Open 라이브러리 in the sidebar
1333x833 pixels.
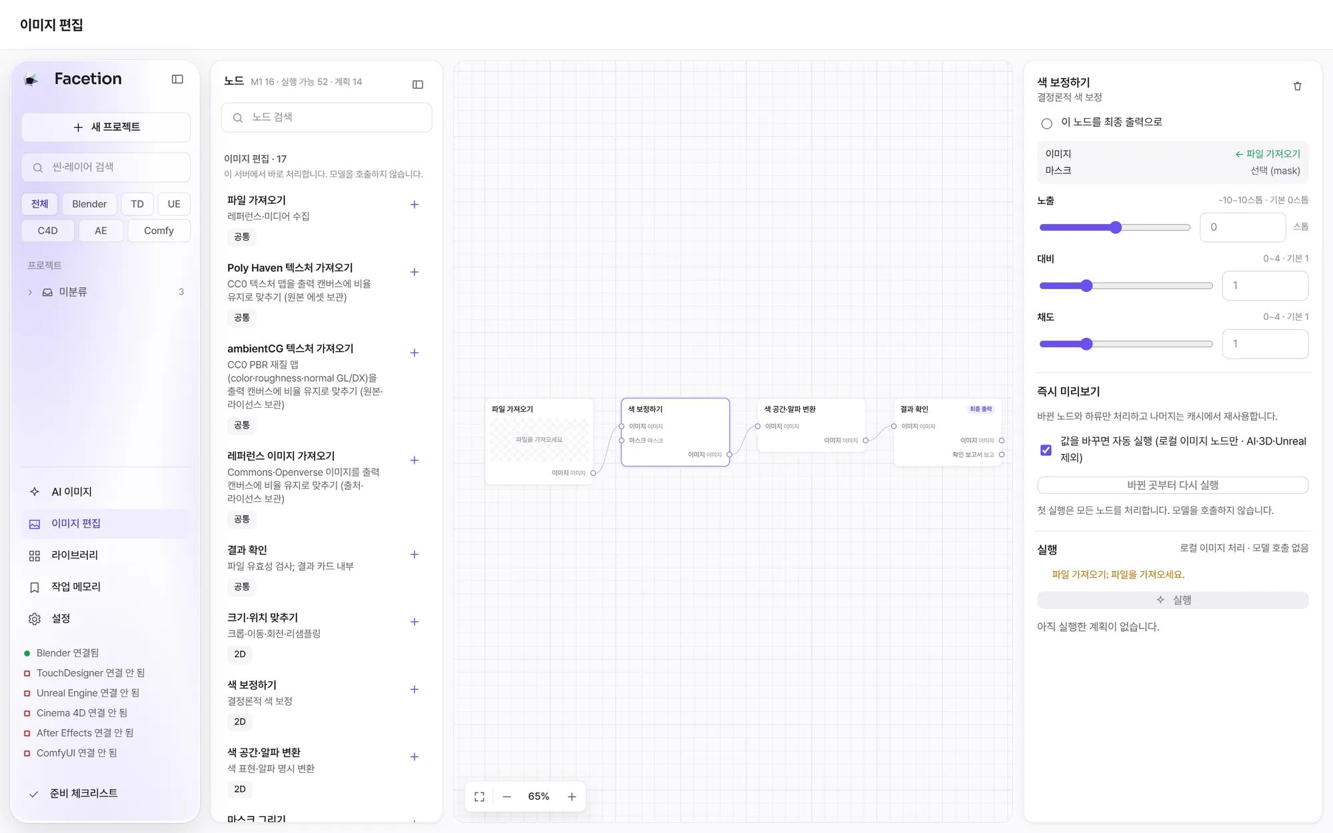pyautogui.click(x=106, y=555)
